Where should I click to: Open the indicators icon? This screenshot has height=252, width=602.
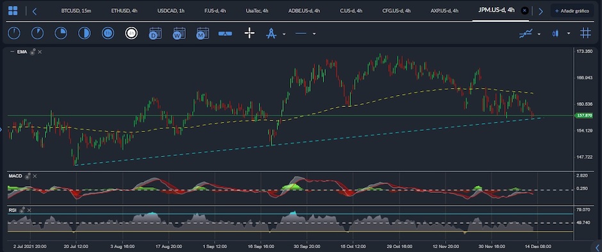coord(526,34)
